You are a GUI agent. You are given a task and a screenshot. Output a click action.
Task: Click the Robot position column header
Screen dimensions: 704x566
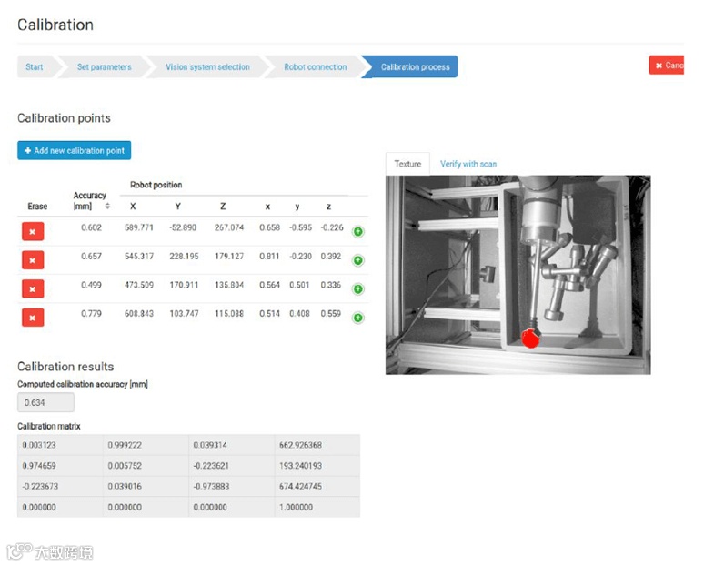(x=156, y=185)
